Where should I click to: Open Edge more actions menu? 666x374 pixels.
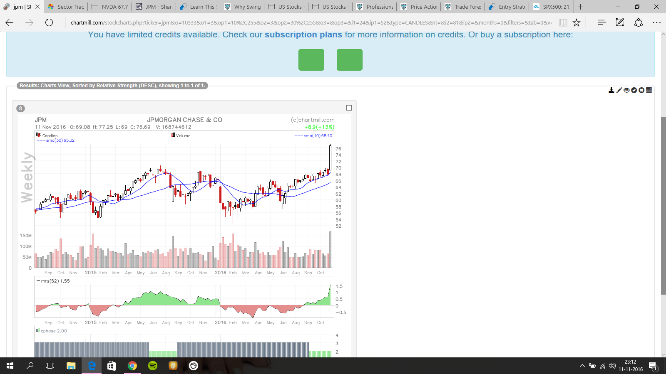point(657,22)
